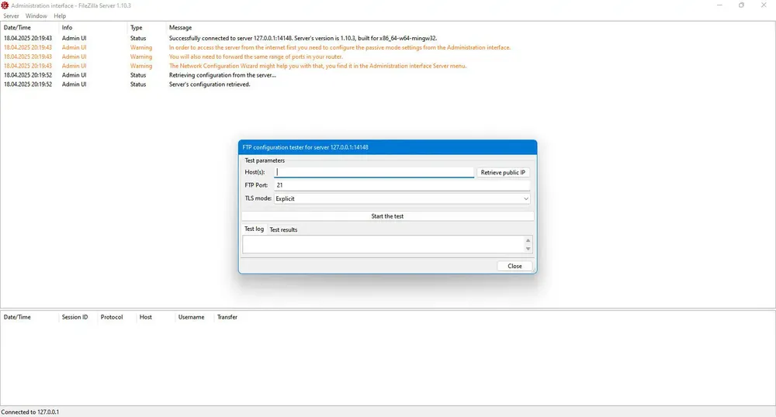This screenshot has height=417, width=776.
Task: Click the FTP Port field showing 21
Action: pyautogui.click(x=402, y=185)
